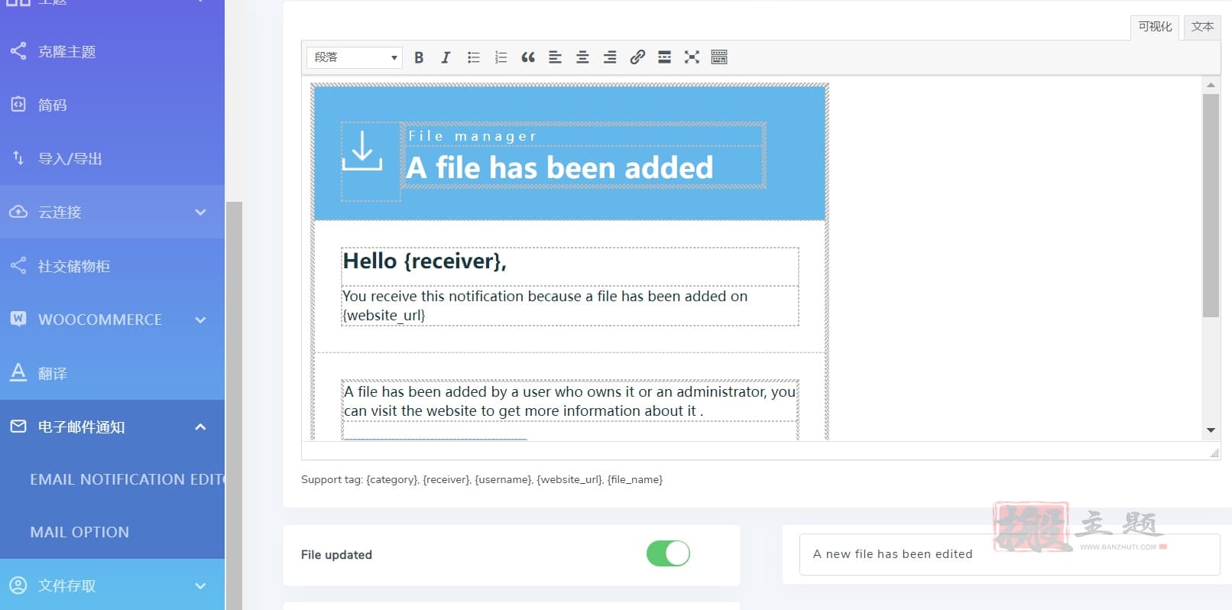Expand the 文件存取 menu chevron

click(x=200, y=586)
